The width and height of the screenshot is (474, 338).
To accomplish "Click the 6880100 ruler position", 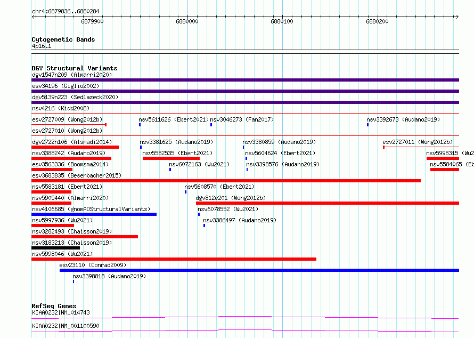I will (282, 21).
